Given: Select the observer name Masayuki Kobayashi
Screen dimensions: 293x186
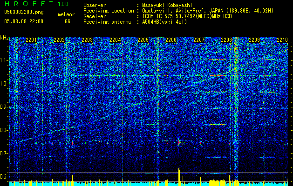Looking at the screenshot, I should (x=167, y=6).
